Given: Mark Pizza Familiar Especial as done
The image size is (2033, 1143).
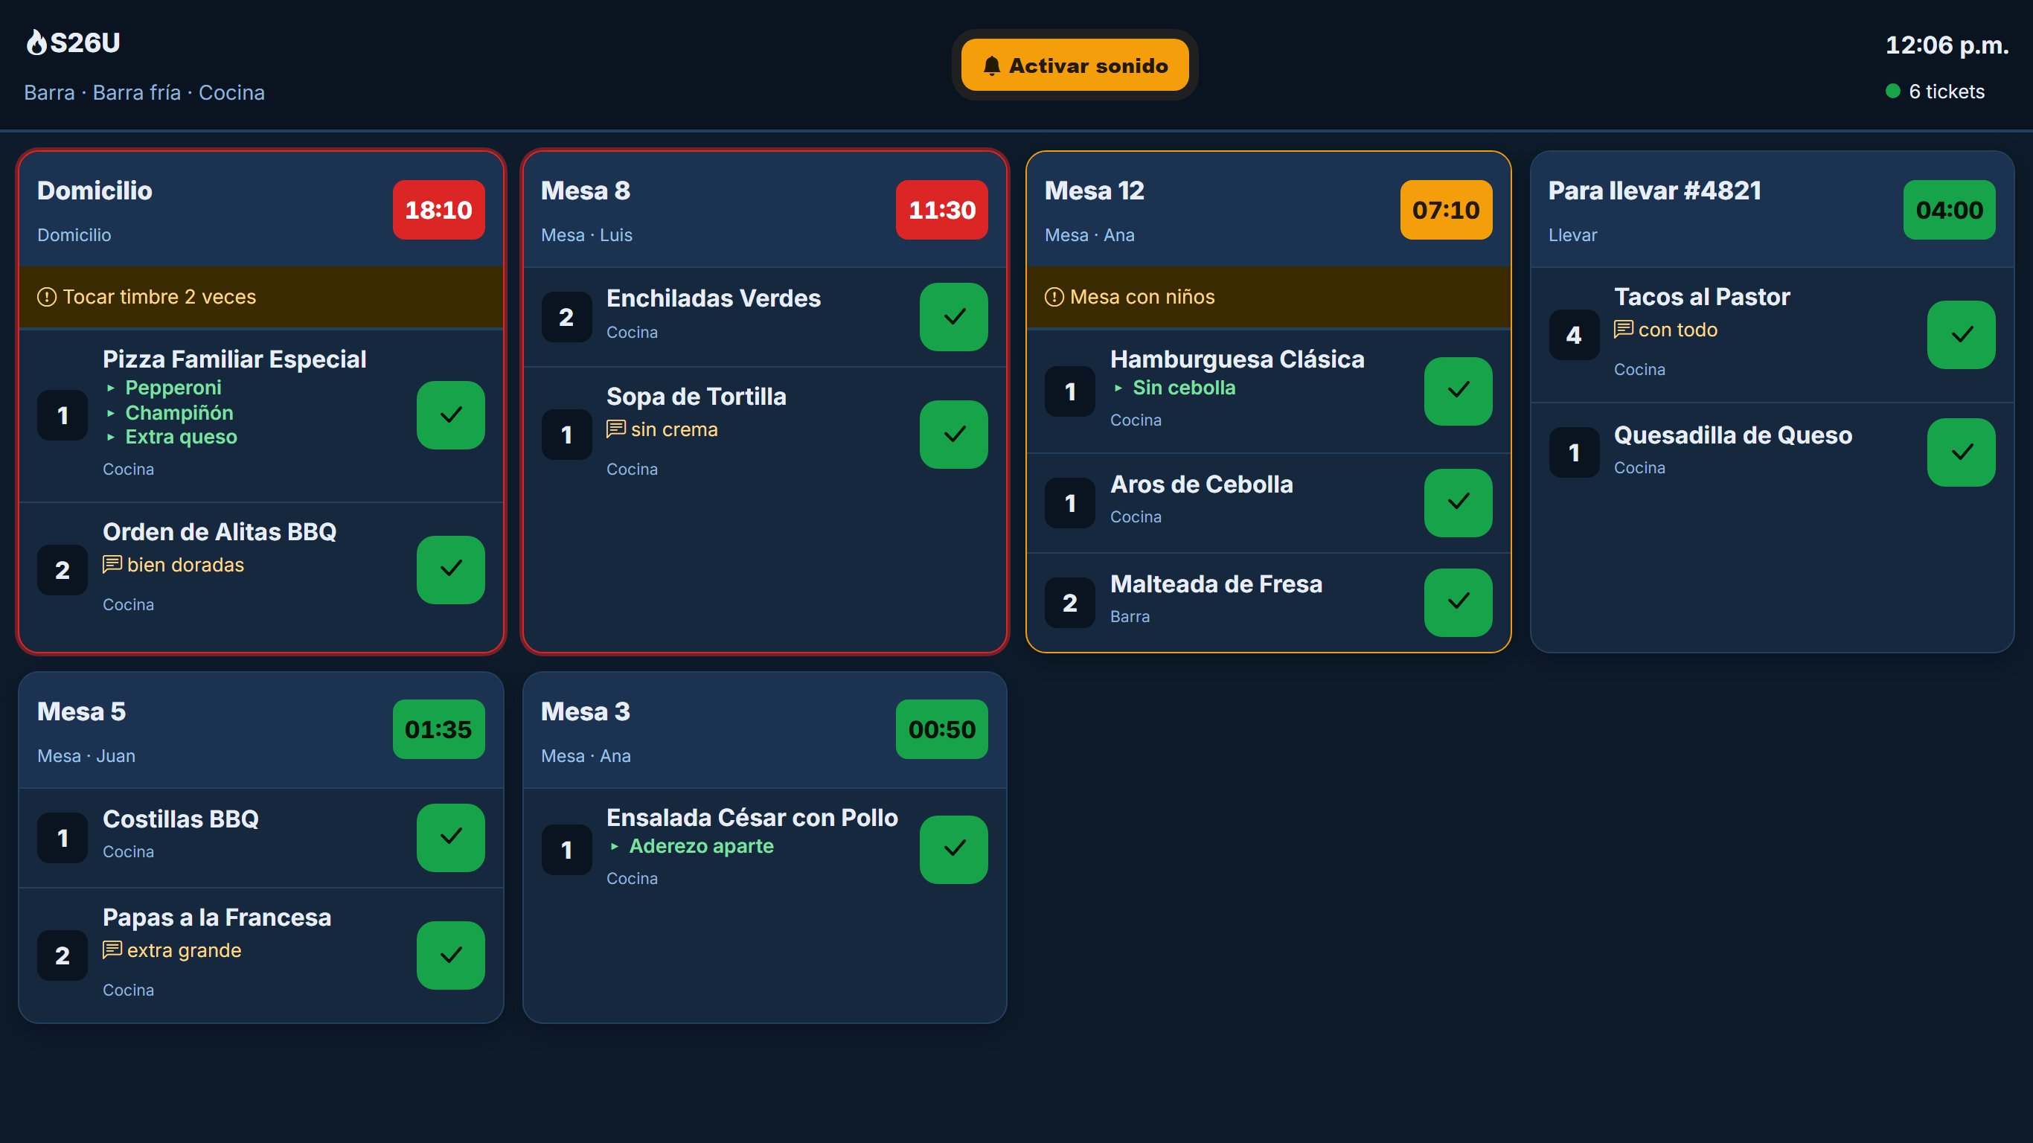Looking at the screenshot, I should [x=451, y=414].
